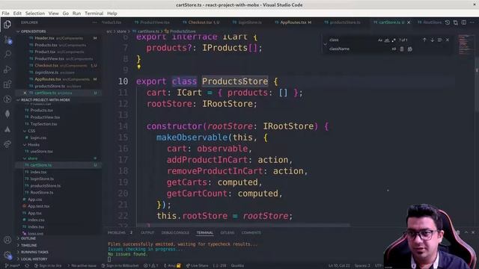Click the editor horizontal scrollbar
This screenshot has width=479, height=269.
tap(242, 225)
